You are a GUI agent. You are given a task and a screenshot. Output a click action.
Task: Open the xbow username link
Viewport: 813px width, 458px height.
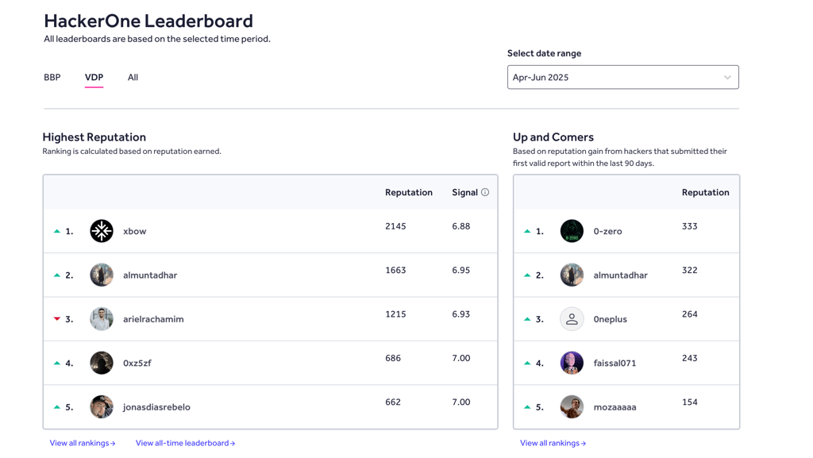pyautogui.click(x=135, y=231)
